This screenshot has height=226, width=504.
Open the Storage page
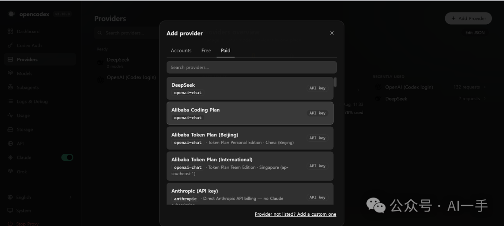point(40,130)
